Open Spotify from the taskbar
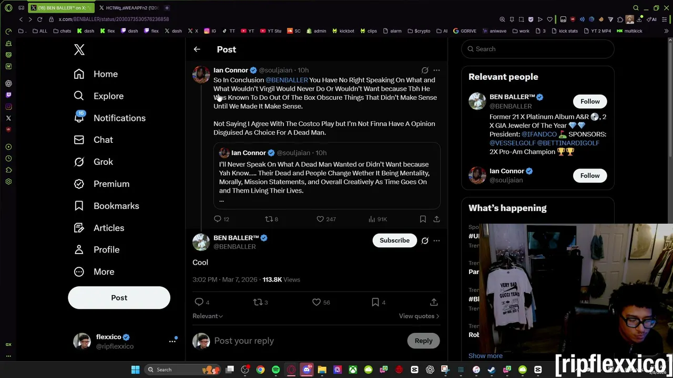 tap(276, 370)
